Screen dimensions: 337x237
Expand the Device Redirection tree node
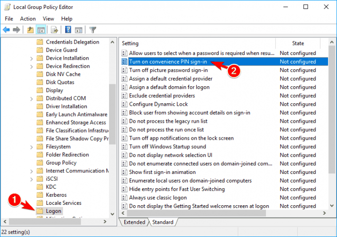pyautogui.click(x=31, y=67)
